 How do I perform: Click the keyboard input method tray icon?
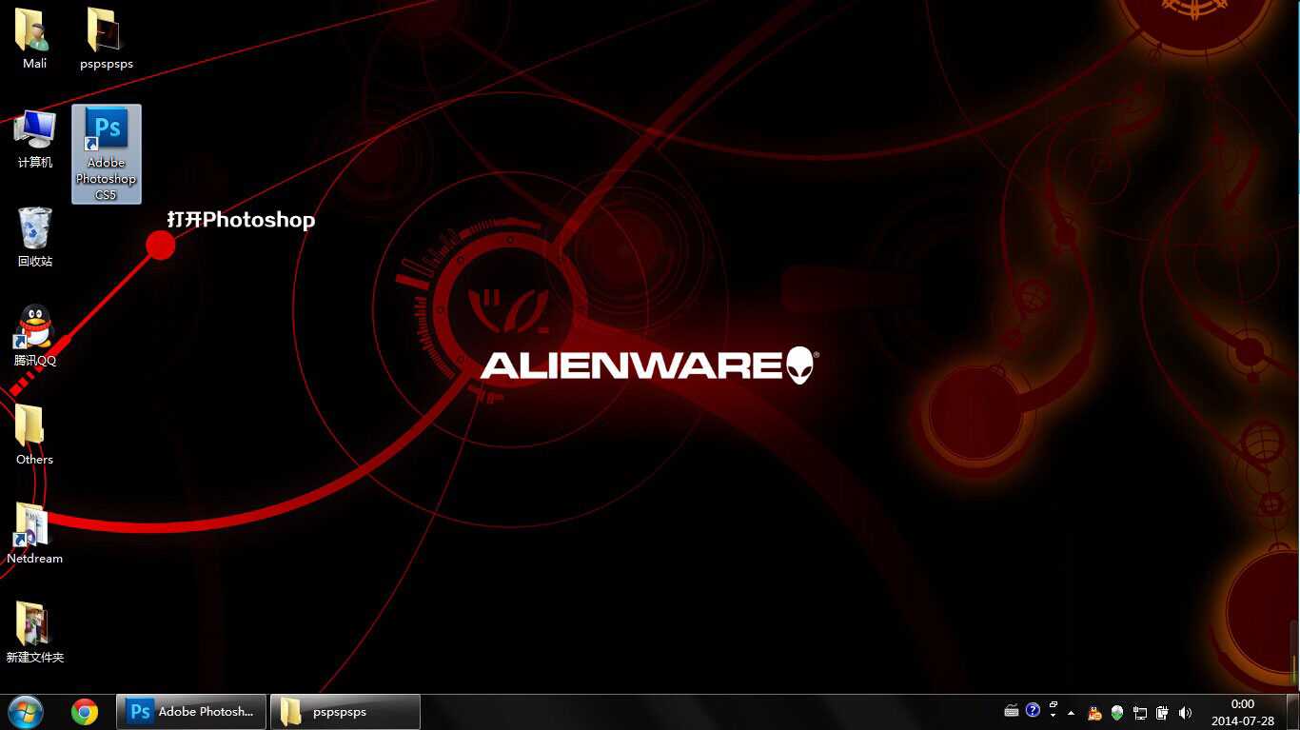[x=1012, y=711]
